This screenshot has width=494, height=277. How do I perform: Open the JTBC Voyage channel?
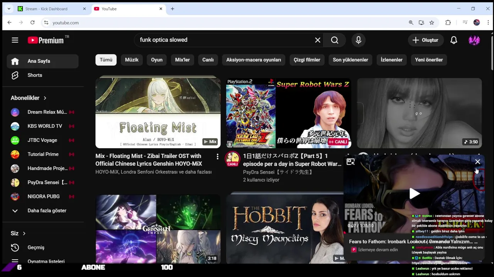tap(42, 140)
